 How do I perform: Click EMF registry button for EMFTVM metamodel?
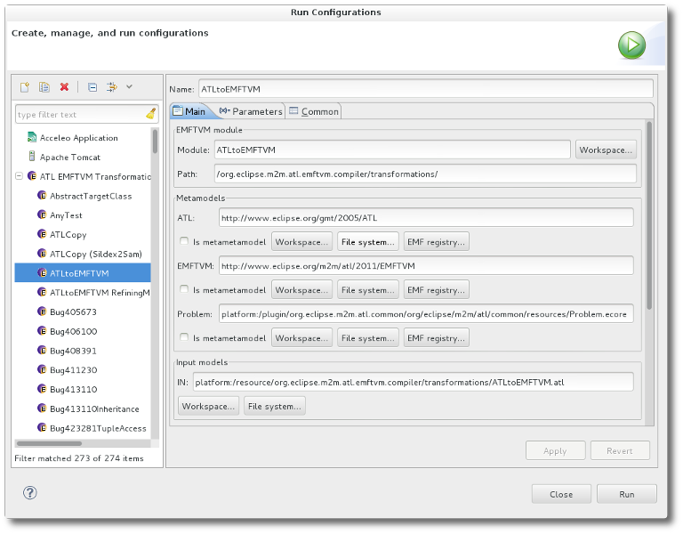pyautogui.click(x=436, y=290)
